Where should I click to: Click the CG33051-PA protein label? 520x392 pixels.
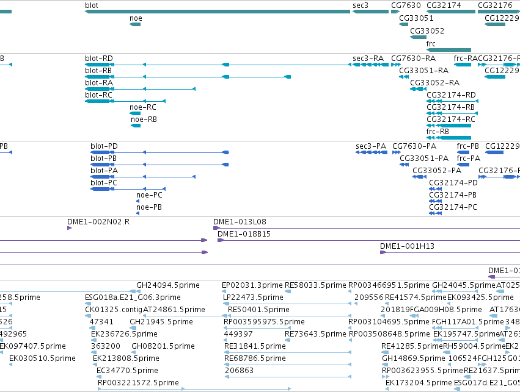(x=424, y=159)
